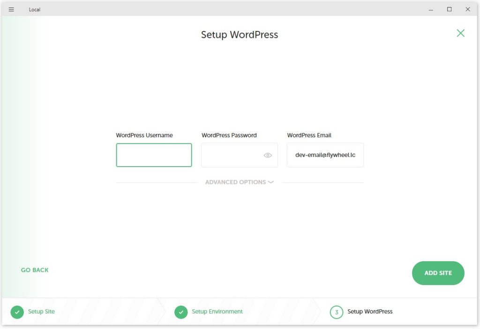Expand the Advanced Options section

point(235,182)
